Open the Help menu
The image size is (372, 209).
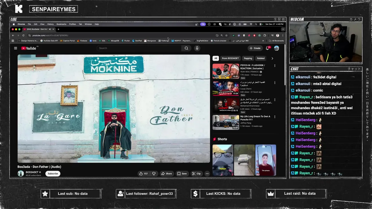tap(97, 24)
